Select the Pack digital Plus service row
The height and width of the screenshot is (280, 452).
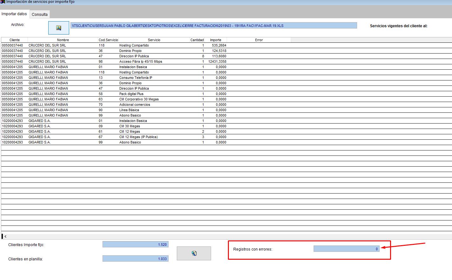coord(131,94)
